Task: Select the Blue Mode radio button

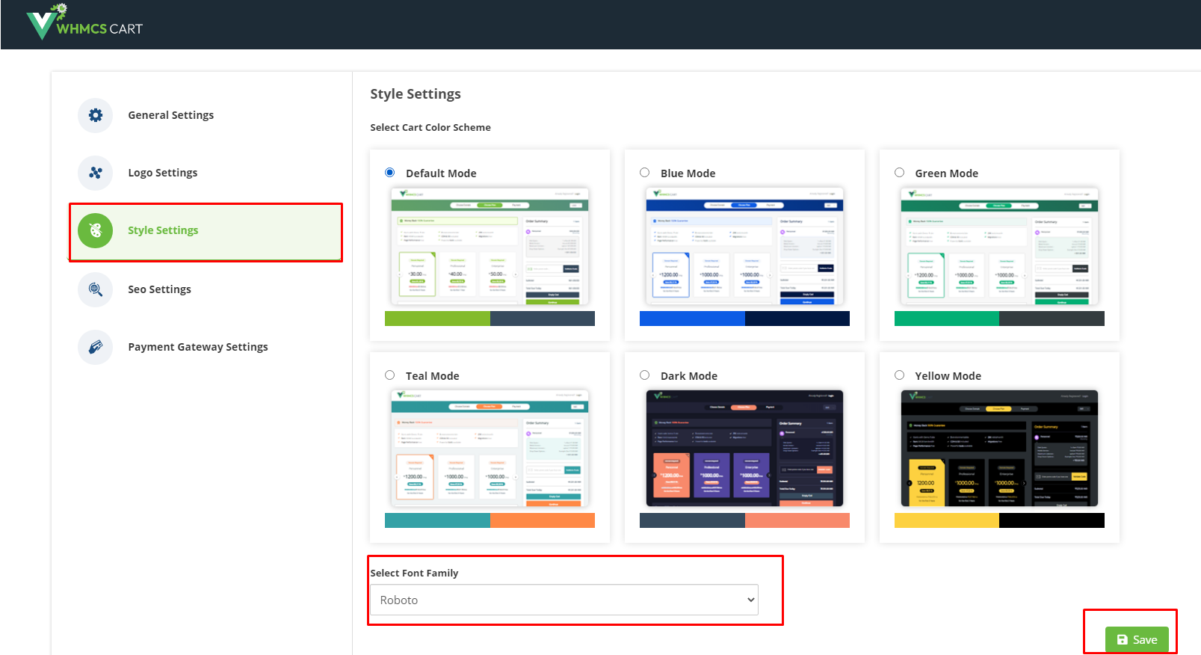Action: pyautogui.click(x=645, y=173)
